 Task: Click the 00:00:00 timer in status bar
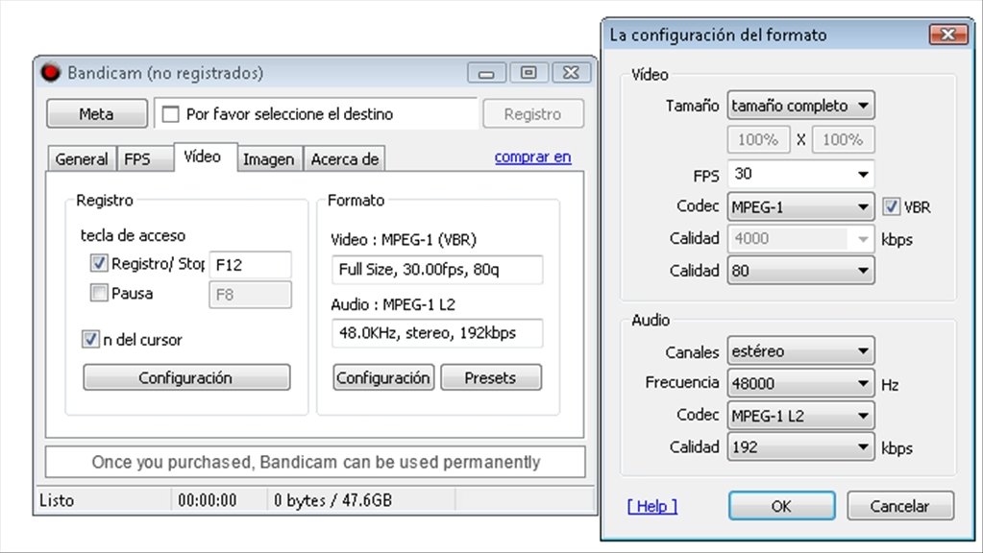207,500
